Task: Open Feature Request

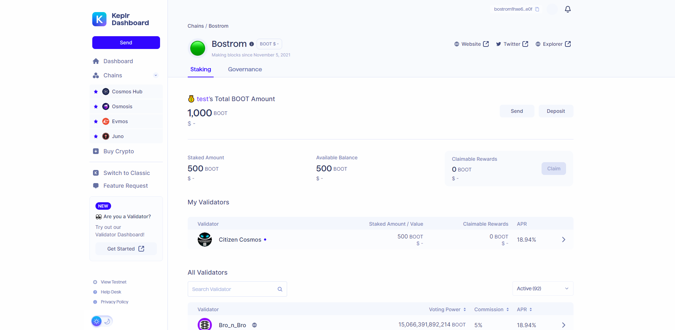Action: pos(126,186)
